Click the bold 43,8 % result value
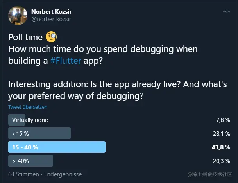238x183 pixels. (221, 147)
